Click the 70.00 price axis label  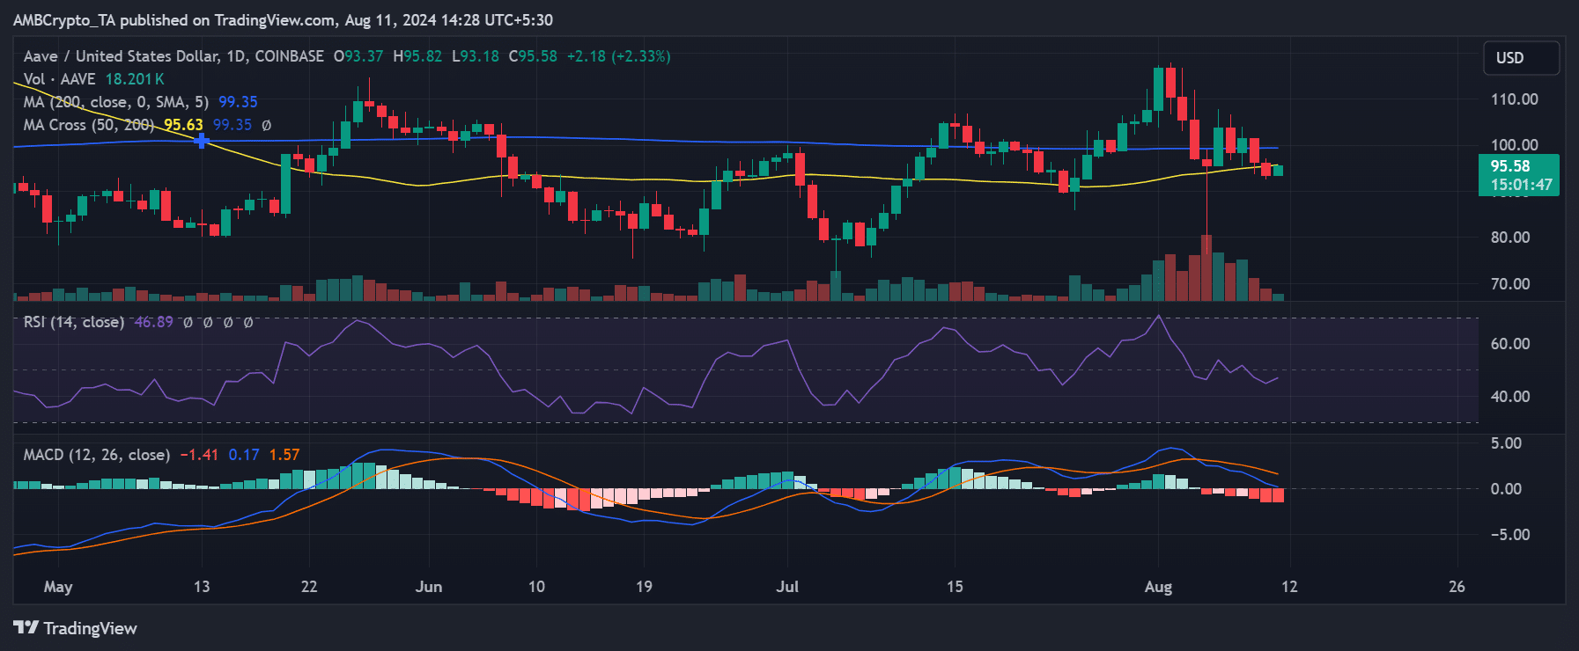coord(1509,284)
